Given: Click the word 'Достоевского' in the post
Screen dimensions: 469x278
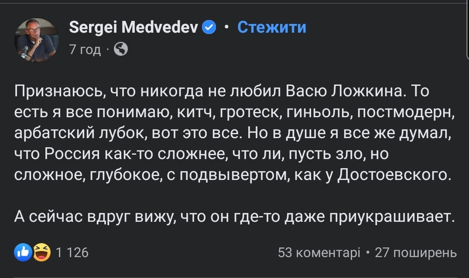Looking at the screenshot, I should (x=394, y=174).
